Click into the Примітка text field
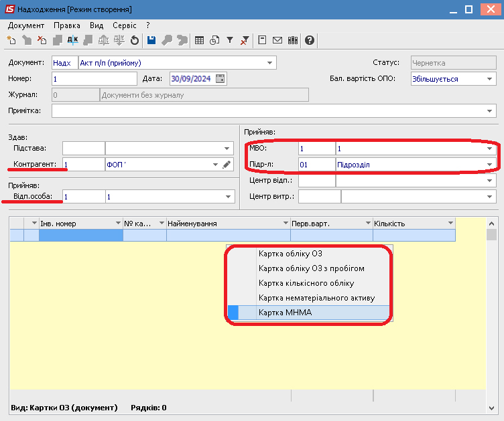The image size is (504, 421). [x=268, y=110]
